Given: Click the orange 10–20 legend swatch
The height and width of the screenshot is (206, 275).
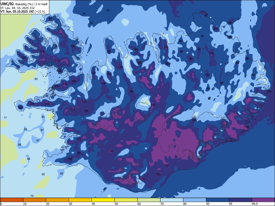Looking at the screenshot, I should (35, 200).
